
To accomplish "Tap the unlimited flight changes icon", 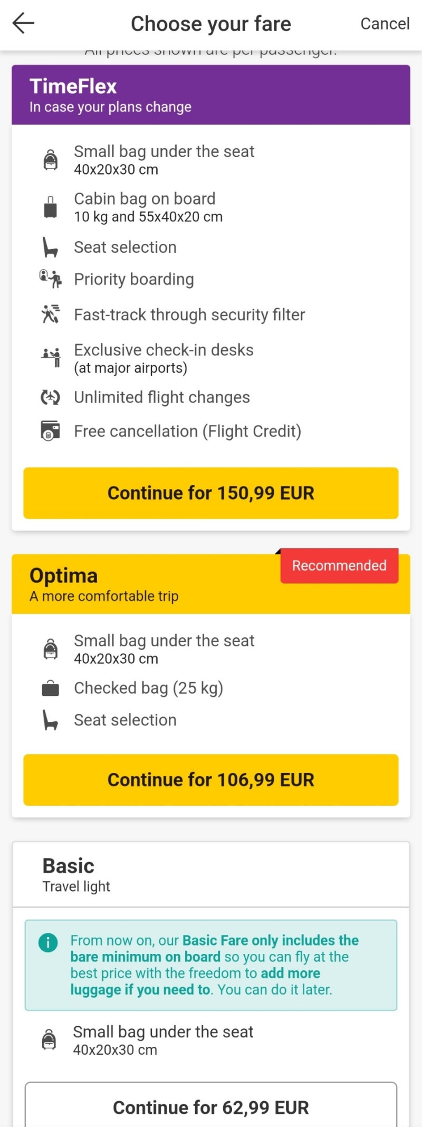I will 51,397.
